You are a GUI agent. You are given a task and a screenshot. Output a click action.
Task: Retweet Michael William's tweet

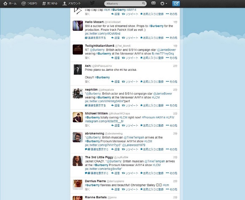pos(130,125)
